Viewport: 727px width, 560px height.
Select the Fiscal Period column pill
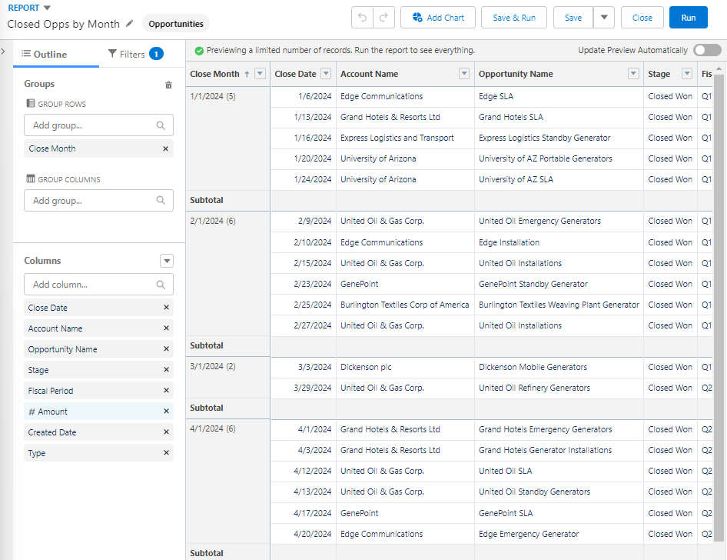(99, 391)
